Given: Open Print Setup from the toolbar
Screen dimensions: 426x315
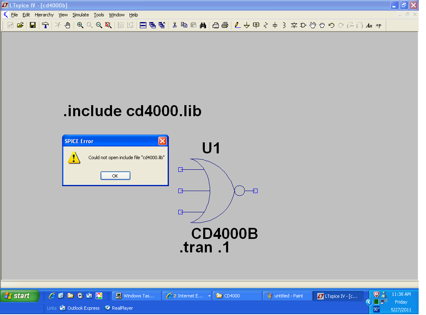Looking at the screenshot, I should coord(215,25).
